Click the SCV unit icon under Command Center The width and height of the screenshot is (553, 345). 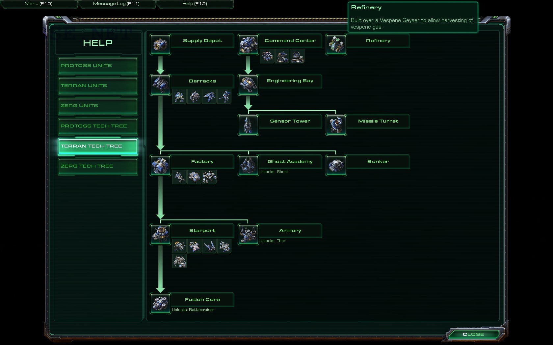pos(267,57)
